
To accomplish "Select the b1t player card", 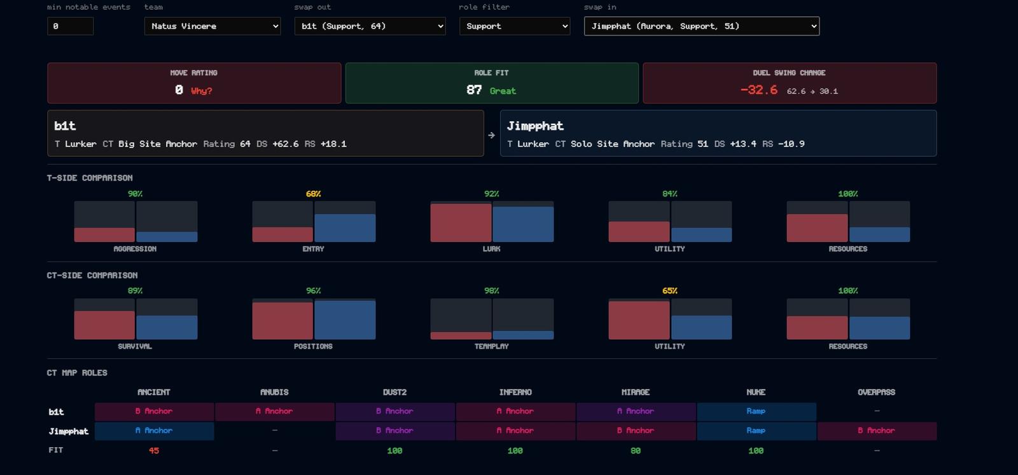I will pyautogui.click(x=265, y=133).
